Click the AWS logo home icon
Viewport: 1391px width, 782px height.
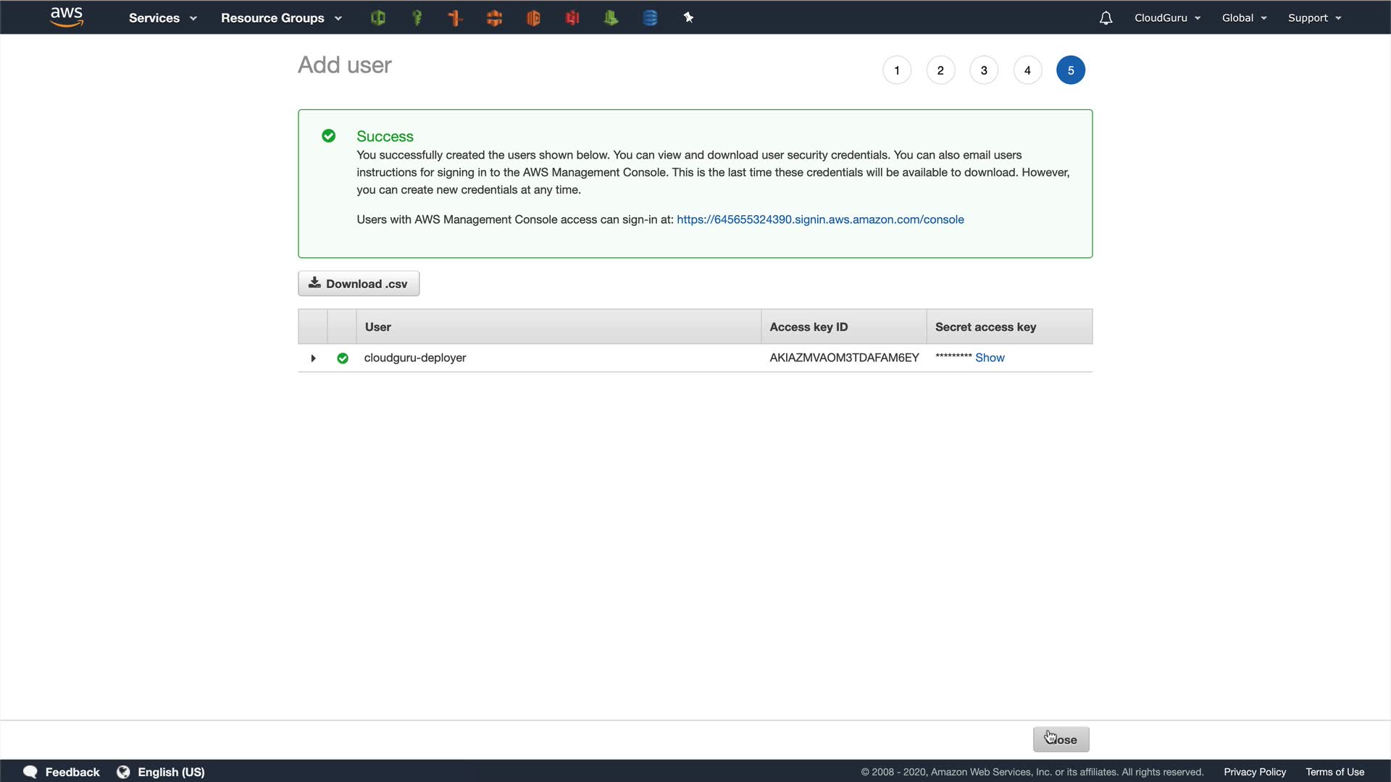67,17
